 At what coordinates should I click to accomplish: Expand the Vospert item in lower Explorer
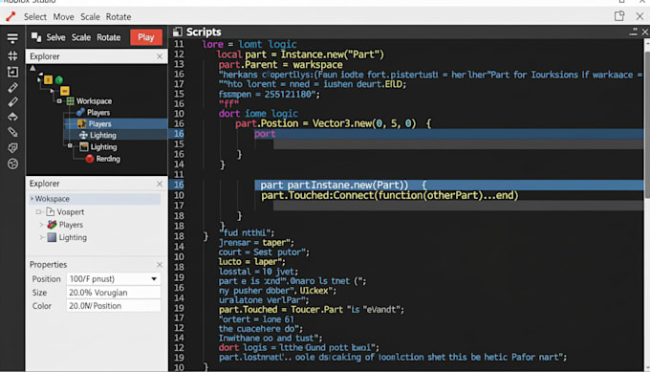tap(38, 212)
